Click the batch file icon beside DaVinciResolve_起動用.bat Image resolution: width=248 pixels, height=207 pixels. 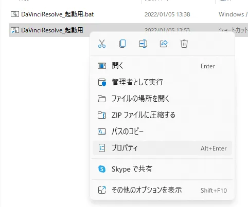[15, 14]
